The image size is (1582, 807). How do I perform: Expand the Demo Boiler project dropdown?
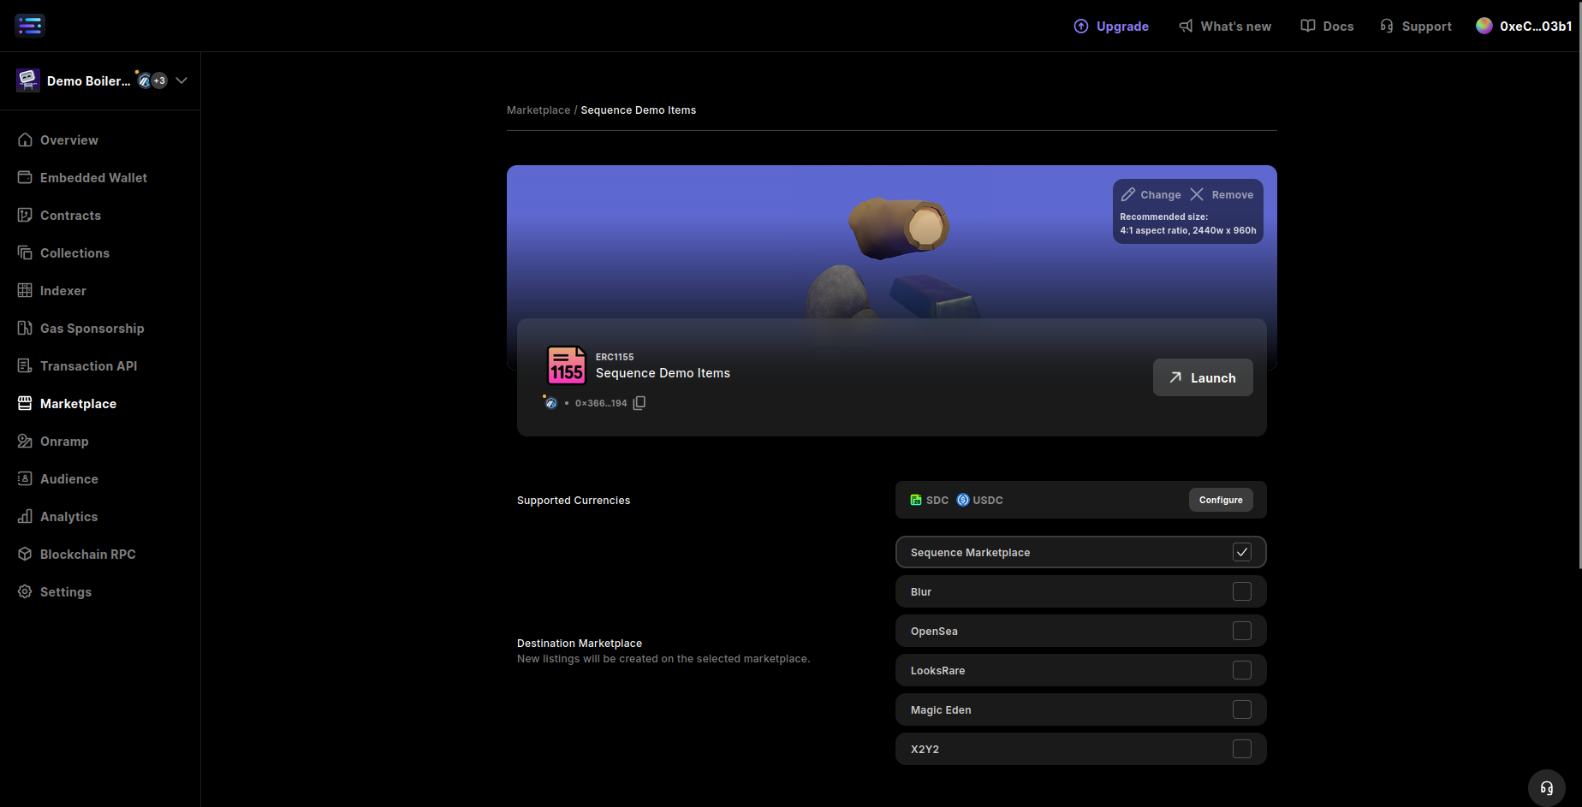[x=181, y=80]
